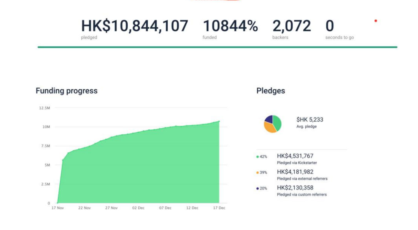This screenshot has width=418, height=230.
Task: Click the red dot in the top right
Action: tap(376, 21)
